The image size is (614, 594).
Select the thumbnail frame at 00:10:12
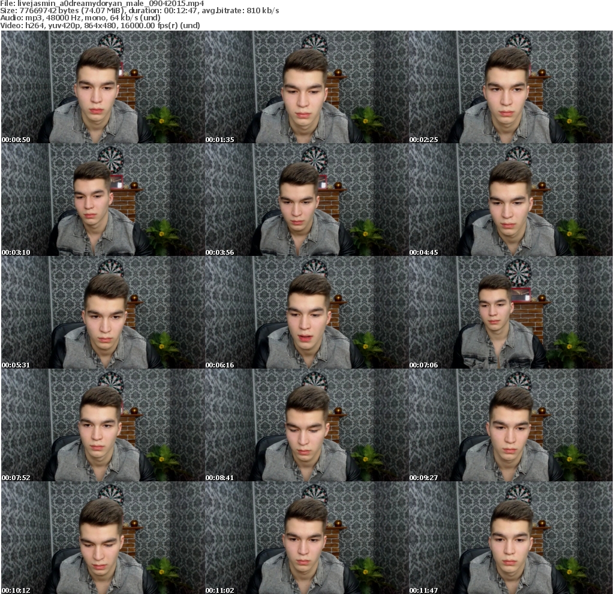tap(103, 538)
